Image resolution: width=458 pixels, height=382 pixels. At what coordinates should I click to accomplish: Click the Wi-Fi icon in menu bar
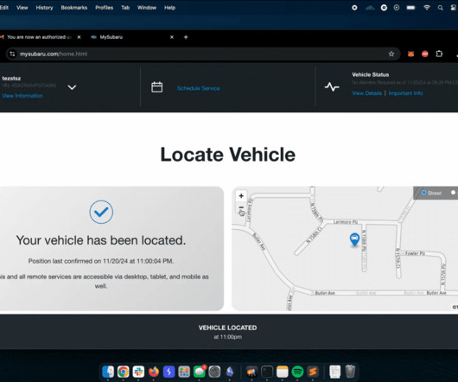(x=427, y=8)
